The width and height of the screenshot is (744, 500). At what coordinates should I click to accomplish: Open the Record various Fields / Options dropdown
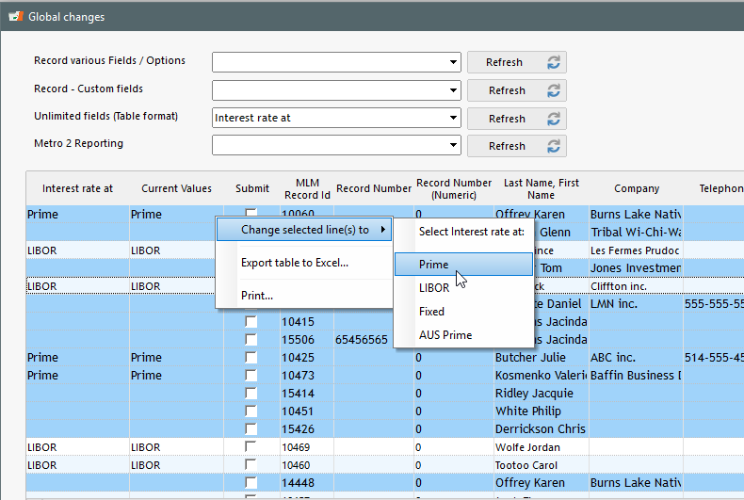453,62
